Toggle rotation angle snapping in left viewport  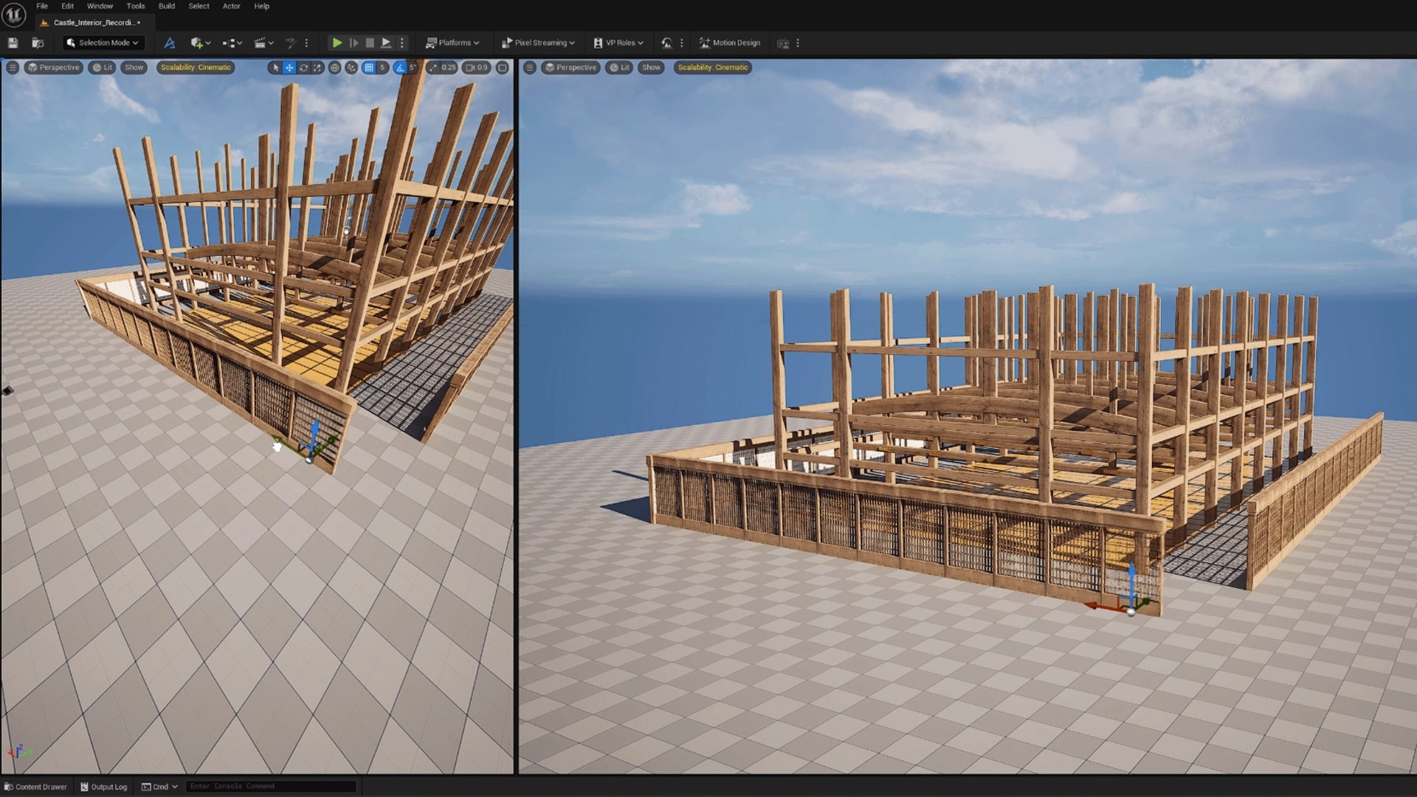(x=400, y=67)
